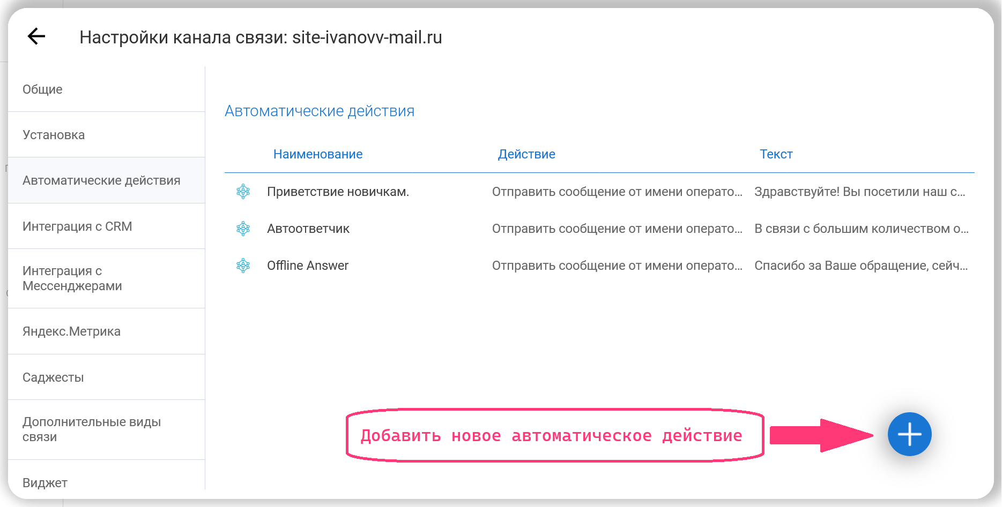Viewport: 1002px width, 507px height.
Task: Click the Автоответчик message text cell
Action: pyautogui.click(x=861, y=229)
